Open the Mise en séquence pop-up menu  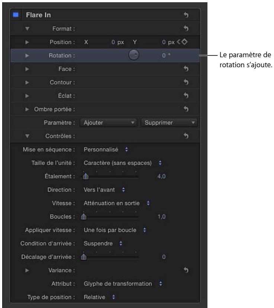(106, 149)
